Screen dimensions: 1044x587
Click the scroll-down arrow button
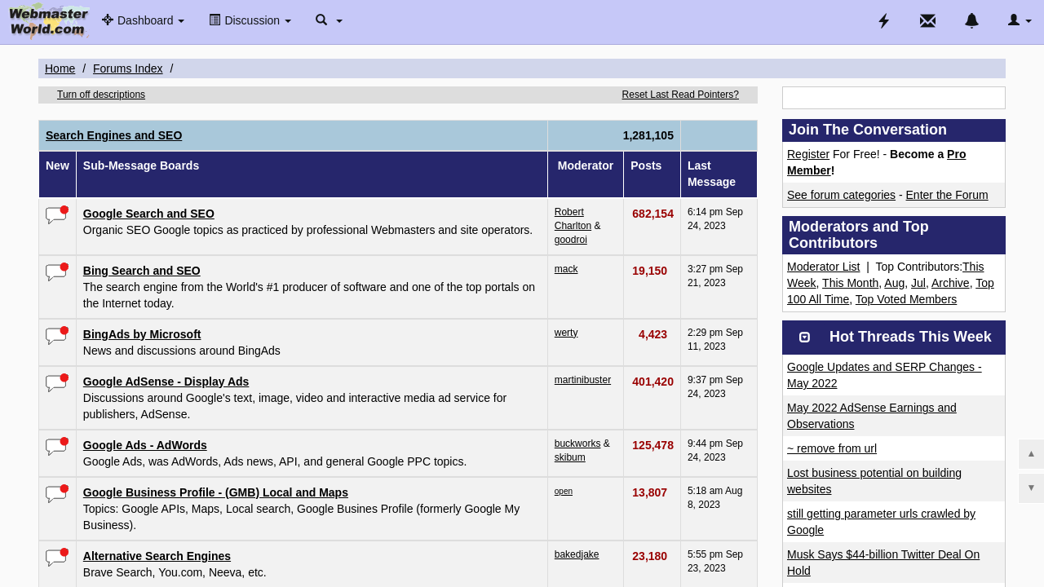[x=1031, y=488]
